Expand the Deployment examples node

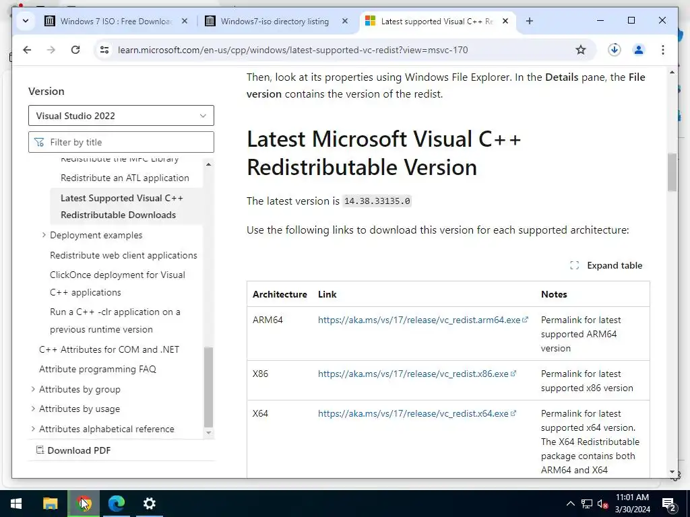(x=44, y=235)
